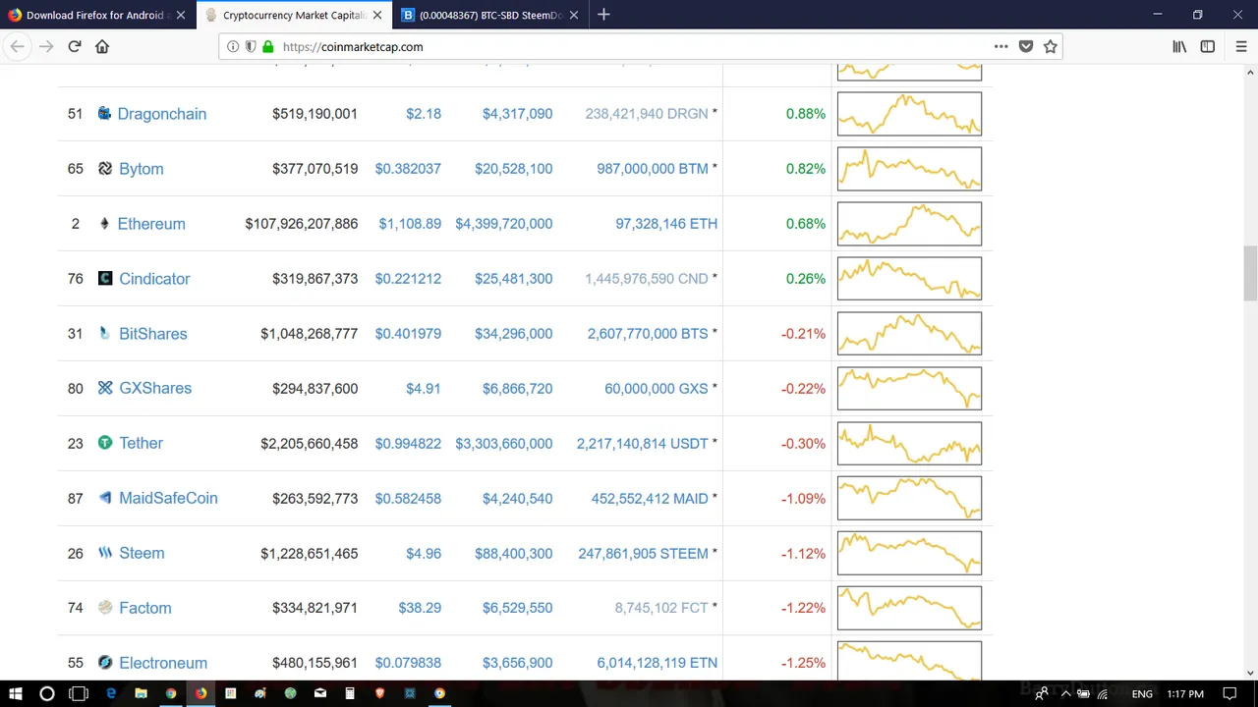
Task: Show site information icon in address bar
Action: [x=233, y=46]
